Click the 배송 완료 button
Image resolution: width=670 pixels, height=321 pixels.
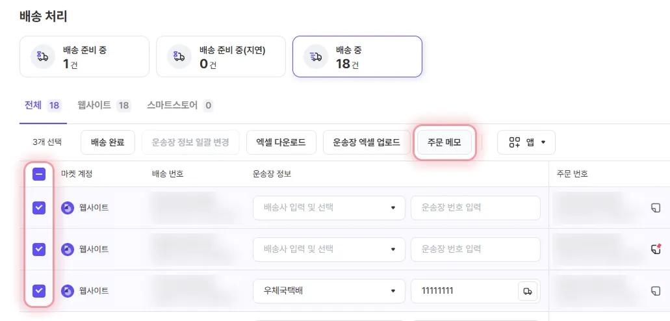pyautogui.click(x=108, y=142)
